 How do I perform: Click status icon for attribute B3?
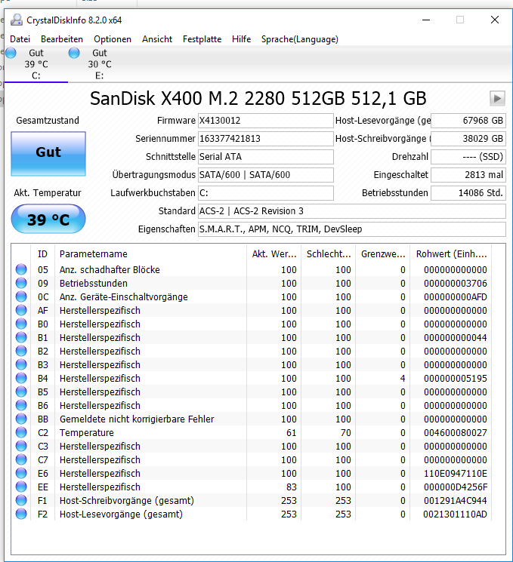coord(21,364)
